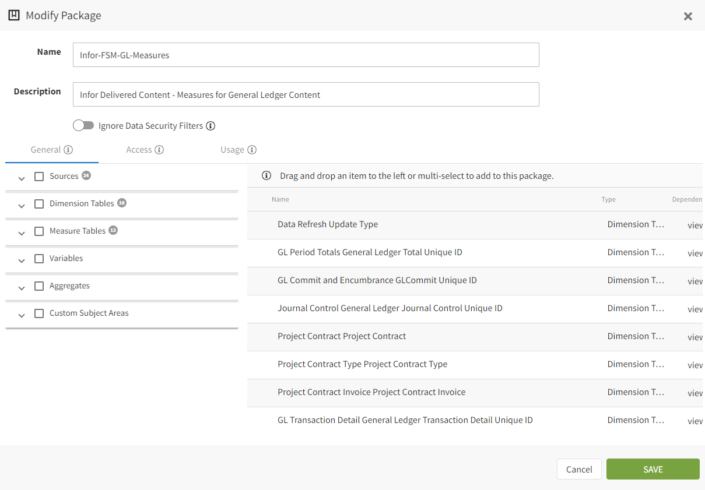Click the info icon in the drag-and-drop banner
This screenshot has height=490, width=705.
[266, 175]
